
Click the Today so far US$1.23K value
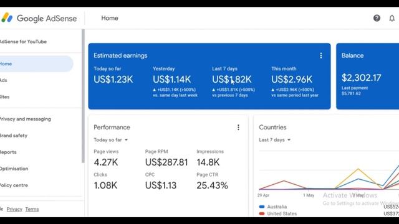tap(113, 80)
